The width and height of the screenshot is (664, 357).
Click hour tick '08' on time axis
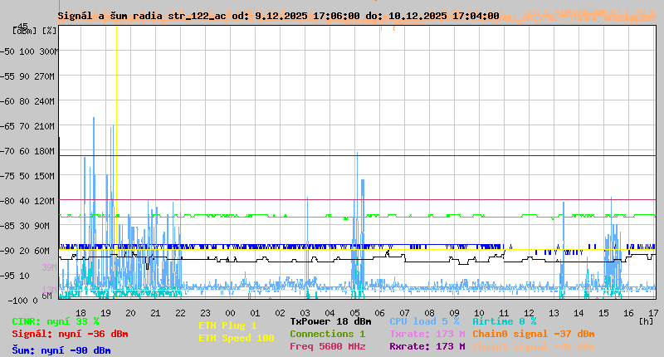(429, 313)
